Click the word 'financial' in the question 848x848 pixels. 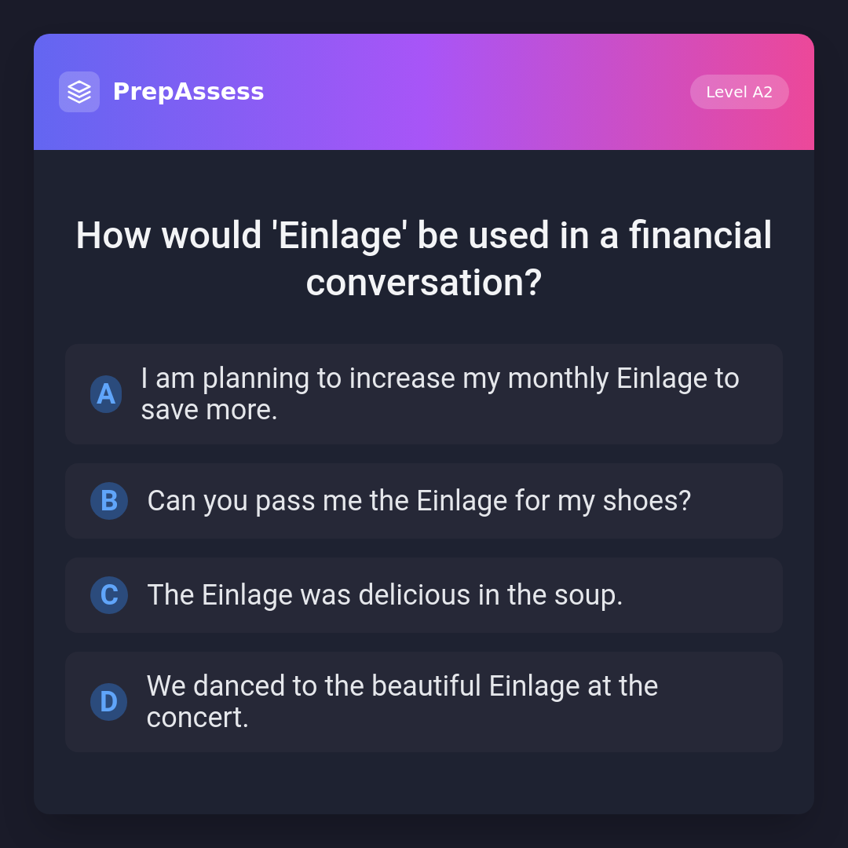pyautogui.click(x=700, y=236)
